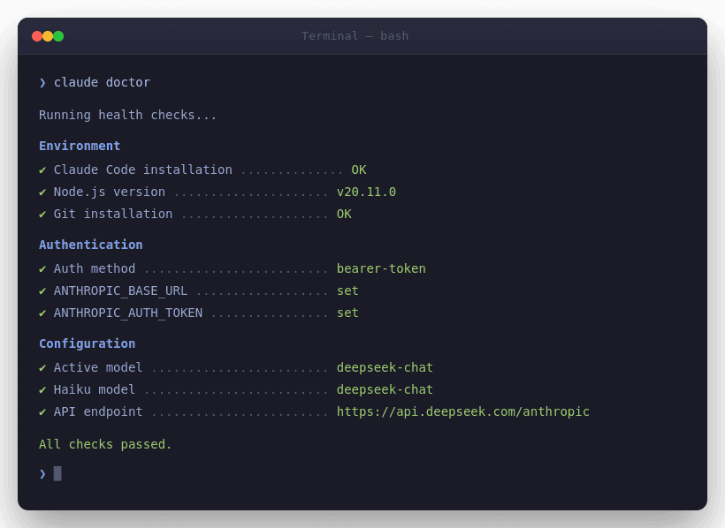Click the All checks passed message
Image resolution: width=725 pixels, height=528 pixels.
coord(105,444)
